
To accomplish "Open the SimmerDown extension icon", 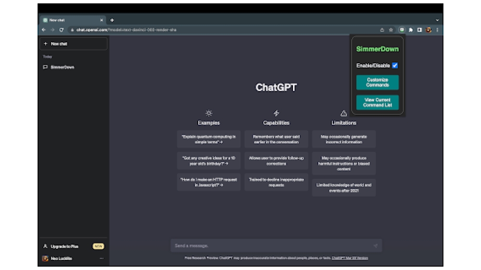I will [402, 30].
